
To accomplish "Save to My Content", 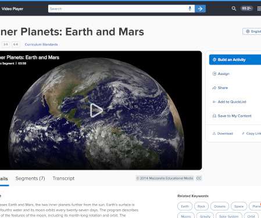I will pyautogui.click(x=232, y=116).
